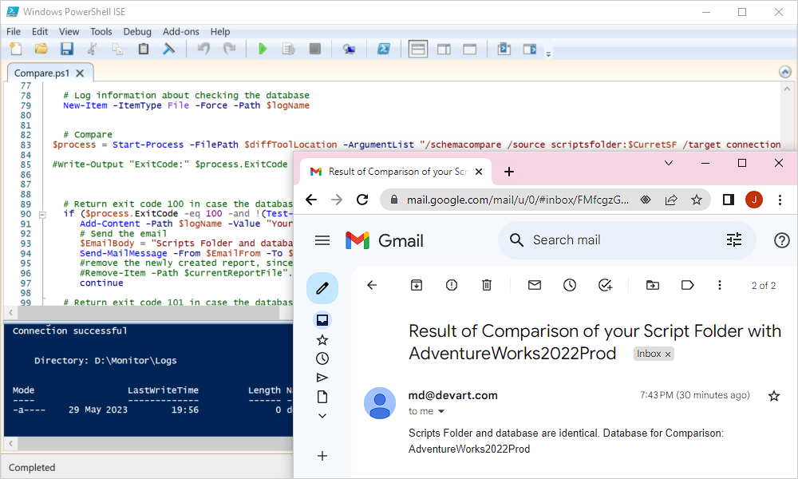The width and height of the screenshot is (798, 479).
Task: Toggle the Gmail main menu hamburger
Action: pyautogui.click(x=322, y=240)
